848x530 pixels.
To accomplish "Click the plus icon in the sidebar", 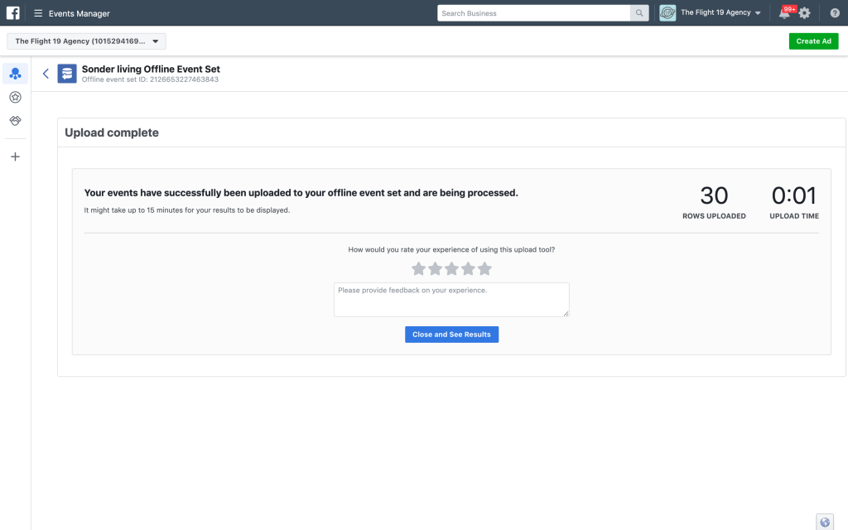I will point(15,157).
